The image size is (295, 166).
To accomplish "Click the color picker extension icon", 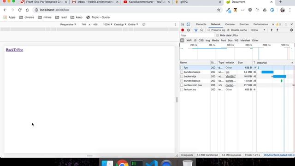I will [229, 10].
